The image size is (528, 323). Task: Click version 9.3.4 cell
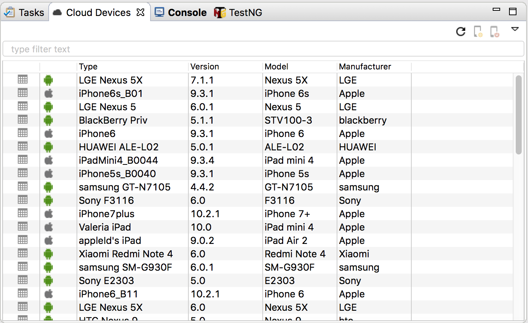coord(202,160)
